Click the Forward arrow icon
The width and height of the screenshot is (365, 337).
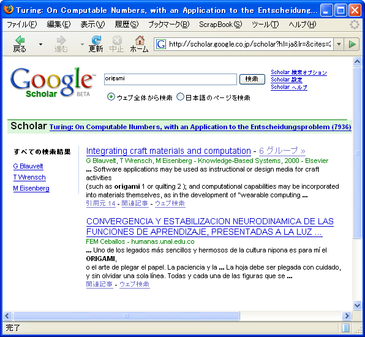point(61,40)
